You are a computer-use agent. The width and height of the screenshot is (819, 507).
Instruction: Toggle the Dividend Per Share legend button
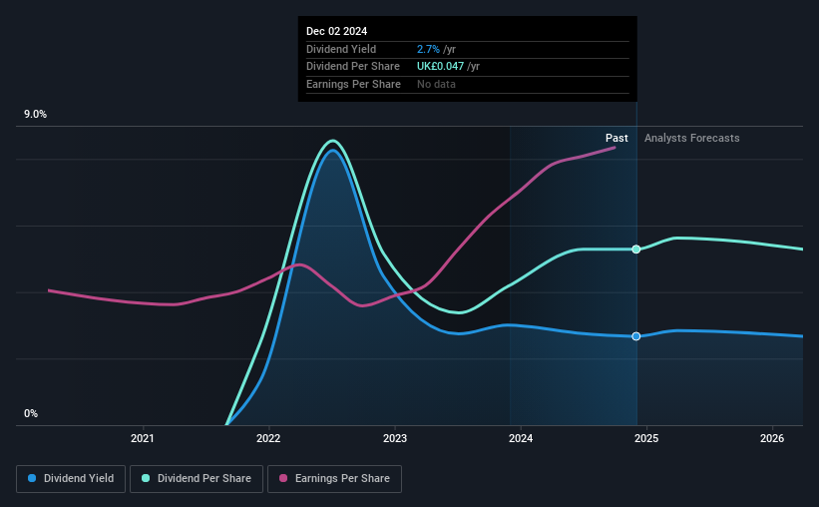tap(197, 479)
